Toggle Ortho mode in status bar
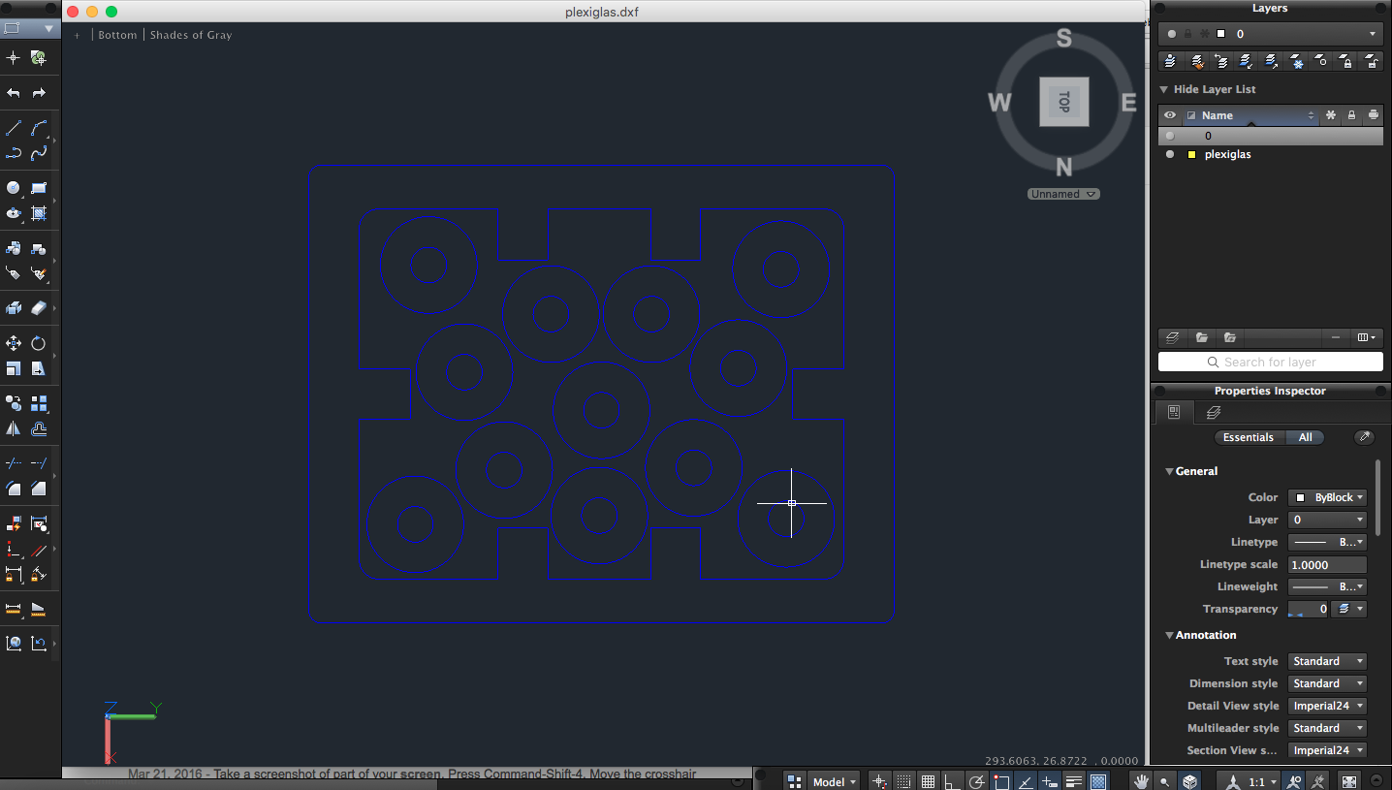This screenshot has height=790, width=1392. click(952, 781)
